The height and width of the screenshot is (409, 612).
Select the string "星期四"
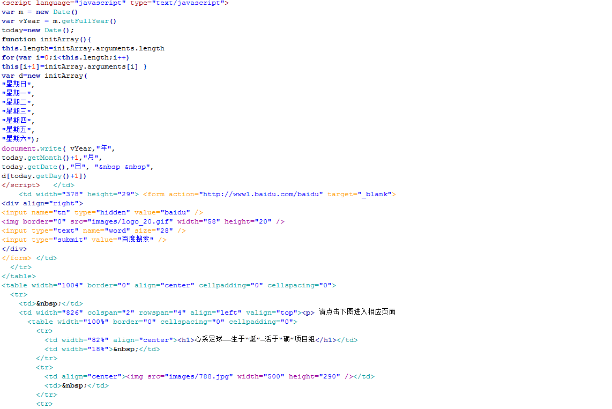(x=17, y=121)
